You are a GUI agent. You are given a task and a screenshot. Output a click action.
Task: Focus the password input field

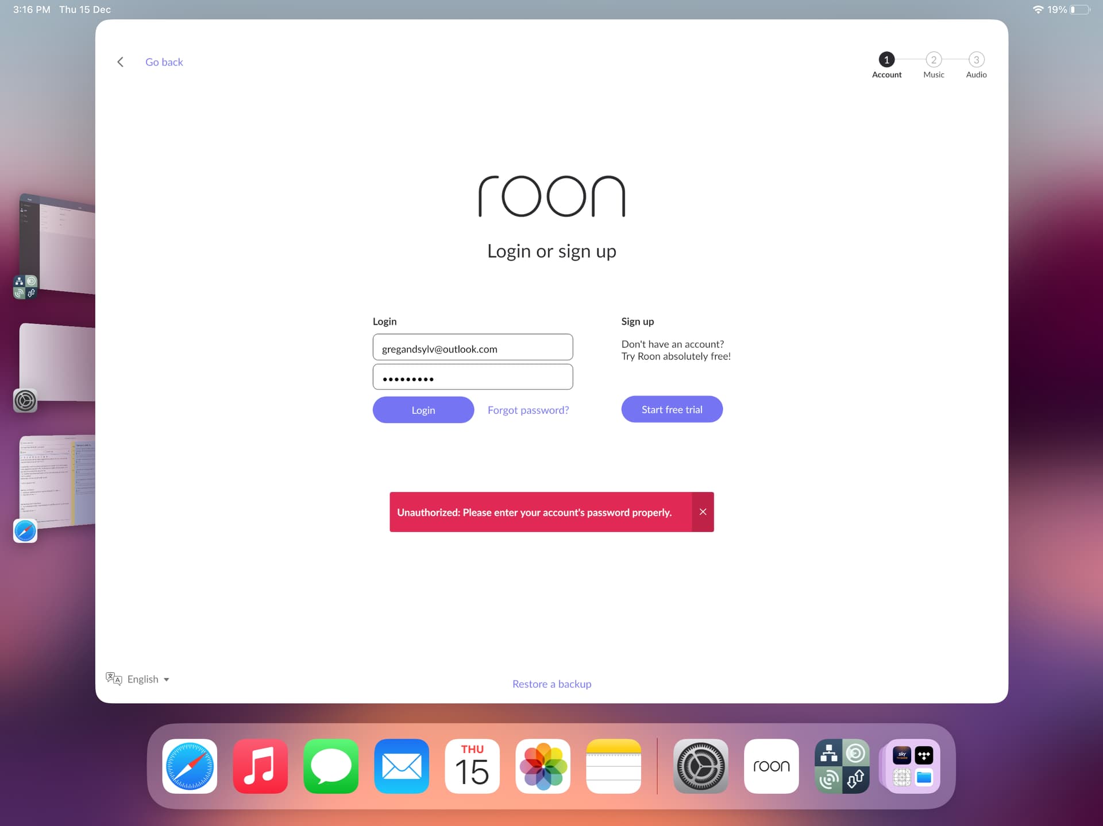473,377
